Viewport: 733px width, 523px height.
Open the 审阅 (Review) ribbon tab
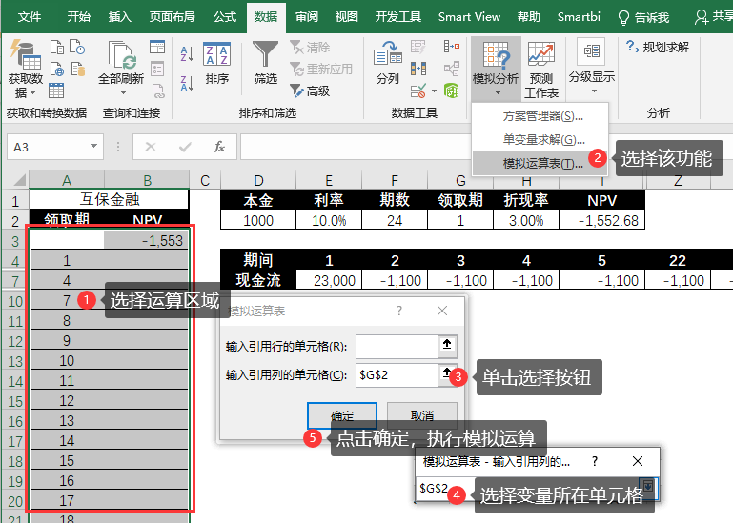(x=307, y=17)
